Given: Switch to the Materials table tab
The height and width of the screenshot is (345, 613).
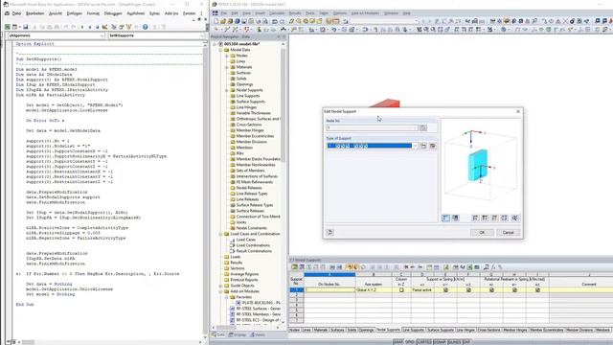Looking at the screenshot, I should (321, 330).
